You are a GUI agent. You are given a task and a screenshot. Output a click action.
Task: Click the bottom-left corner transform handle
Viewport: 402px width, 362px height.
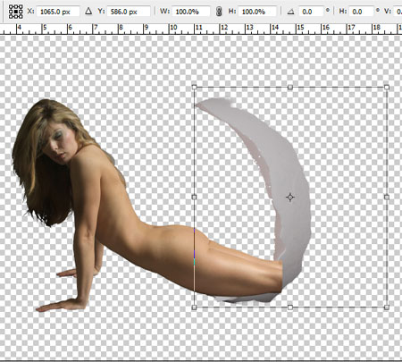pyautogui.click(x=194, y=307)
